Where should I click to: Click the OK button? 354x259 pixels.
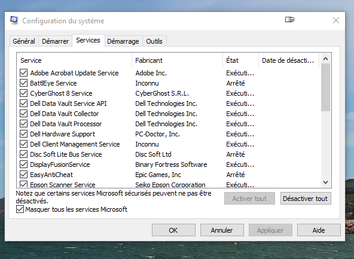(x=173, y=230)
